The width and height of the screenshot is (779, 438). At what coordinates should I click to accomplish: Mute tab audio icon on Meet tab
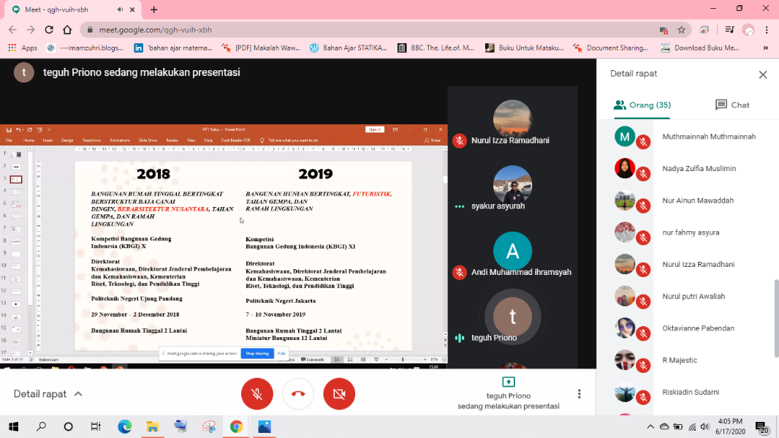(120, 10)
